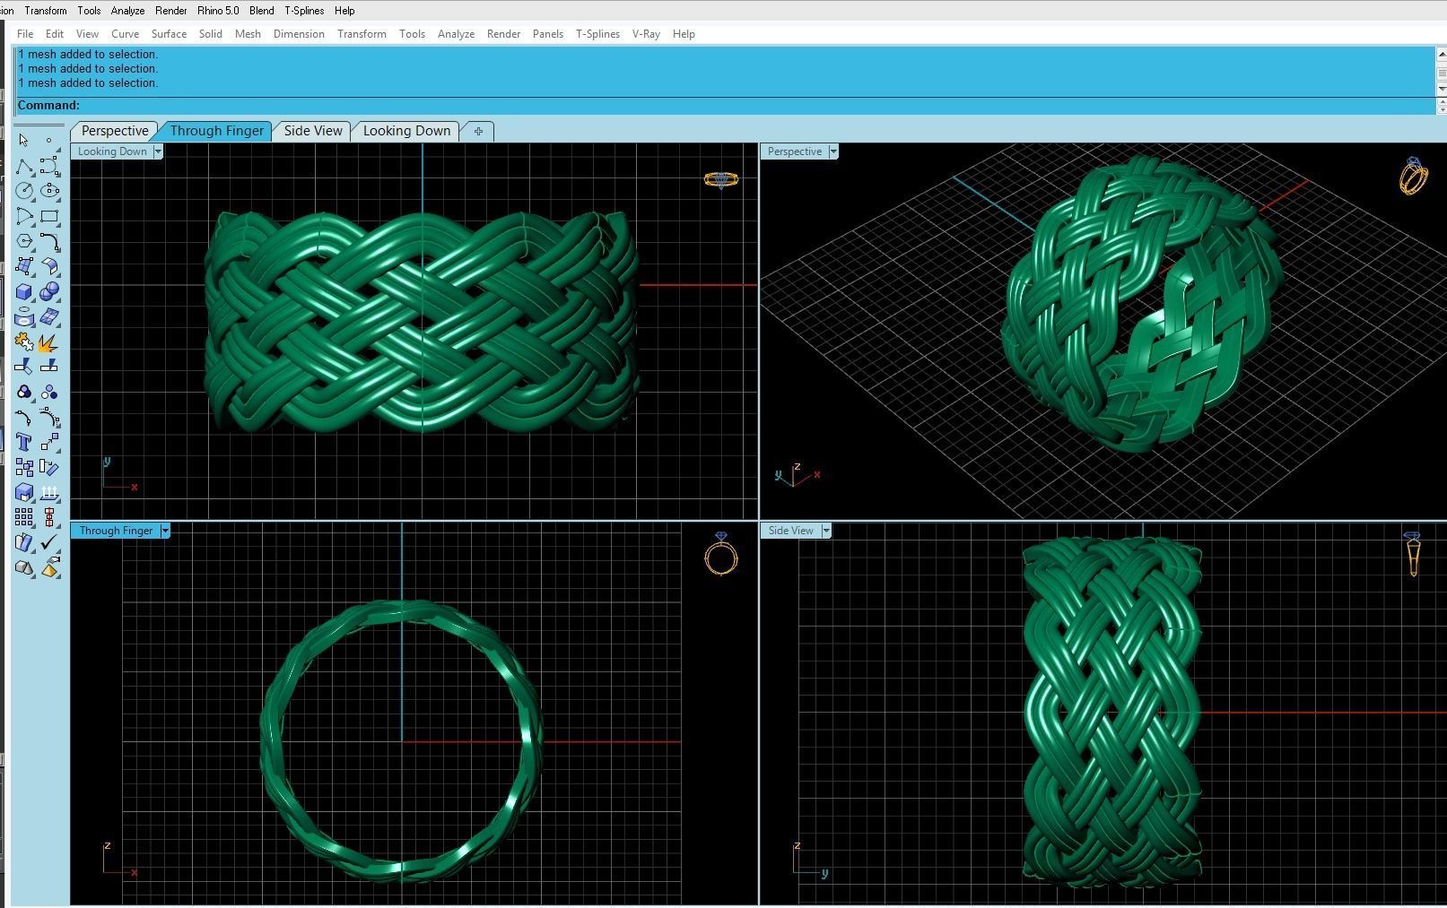Open the Edit menu
Viewport: 1447px width, 908px height.
coord(55,34)
